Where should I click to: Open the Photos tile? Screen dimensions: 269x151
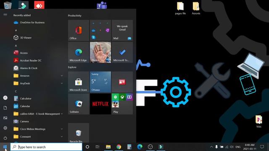[x=100, y=52]
